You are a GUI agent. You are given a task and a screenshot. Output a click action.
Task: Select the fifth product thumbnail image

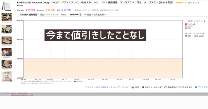tap(6, 52)
